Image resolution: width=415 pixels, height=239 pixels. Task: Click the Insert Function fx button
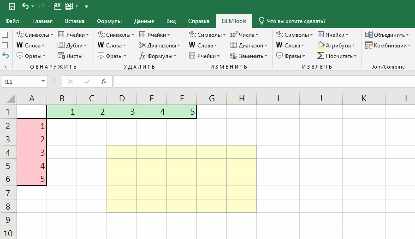[x=104, y=82]
